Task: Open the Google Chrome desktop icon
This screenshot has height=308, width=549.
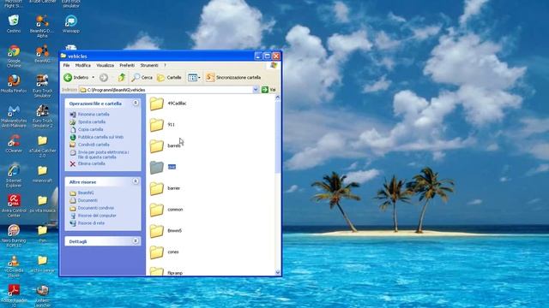Action: pyautogui.click(x=14, y=56)
